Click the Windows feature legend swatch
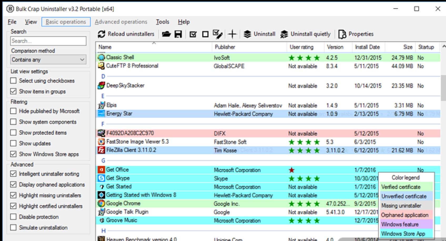Screen dimensions: 446x241 click(x=407, y=224)
